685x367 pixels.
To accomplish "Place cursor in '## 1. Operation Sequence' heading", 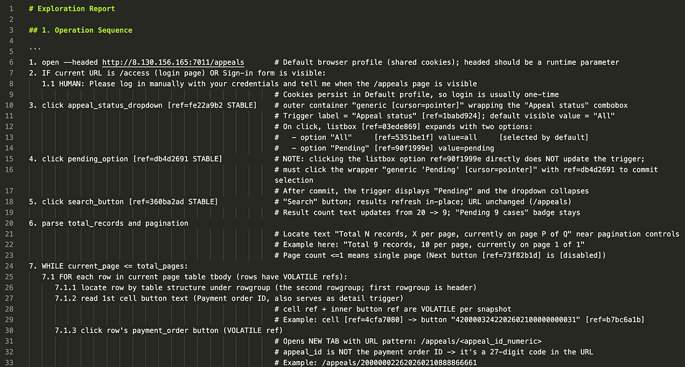I will pos(80,30).
